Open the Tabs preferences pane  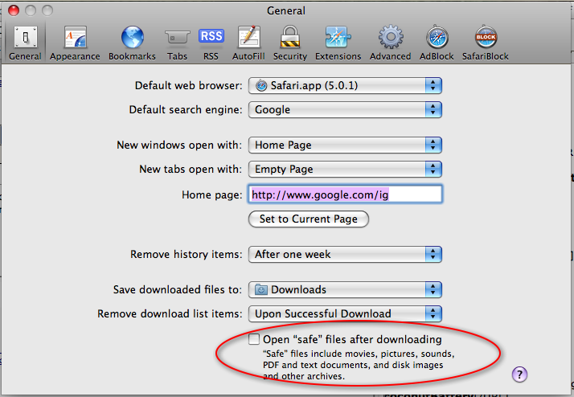click(177, 43)
